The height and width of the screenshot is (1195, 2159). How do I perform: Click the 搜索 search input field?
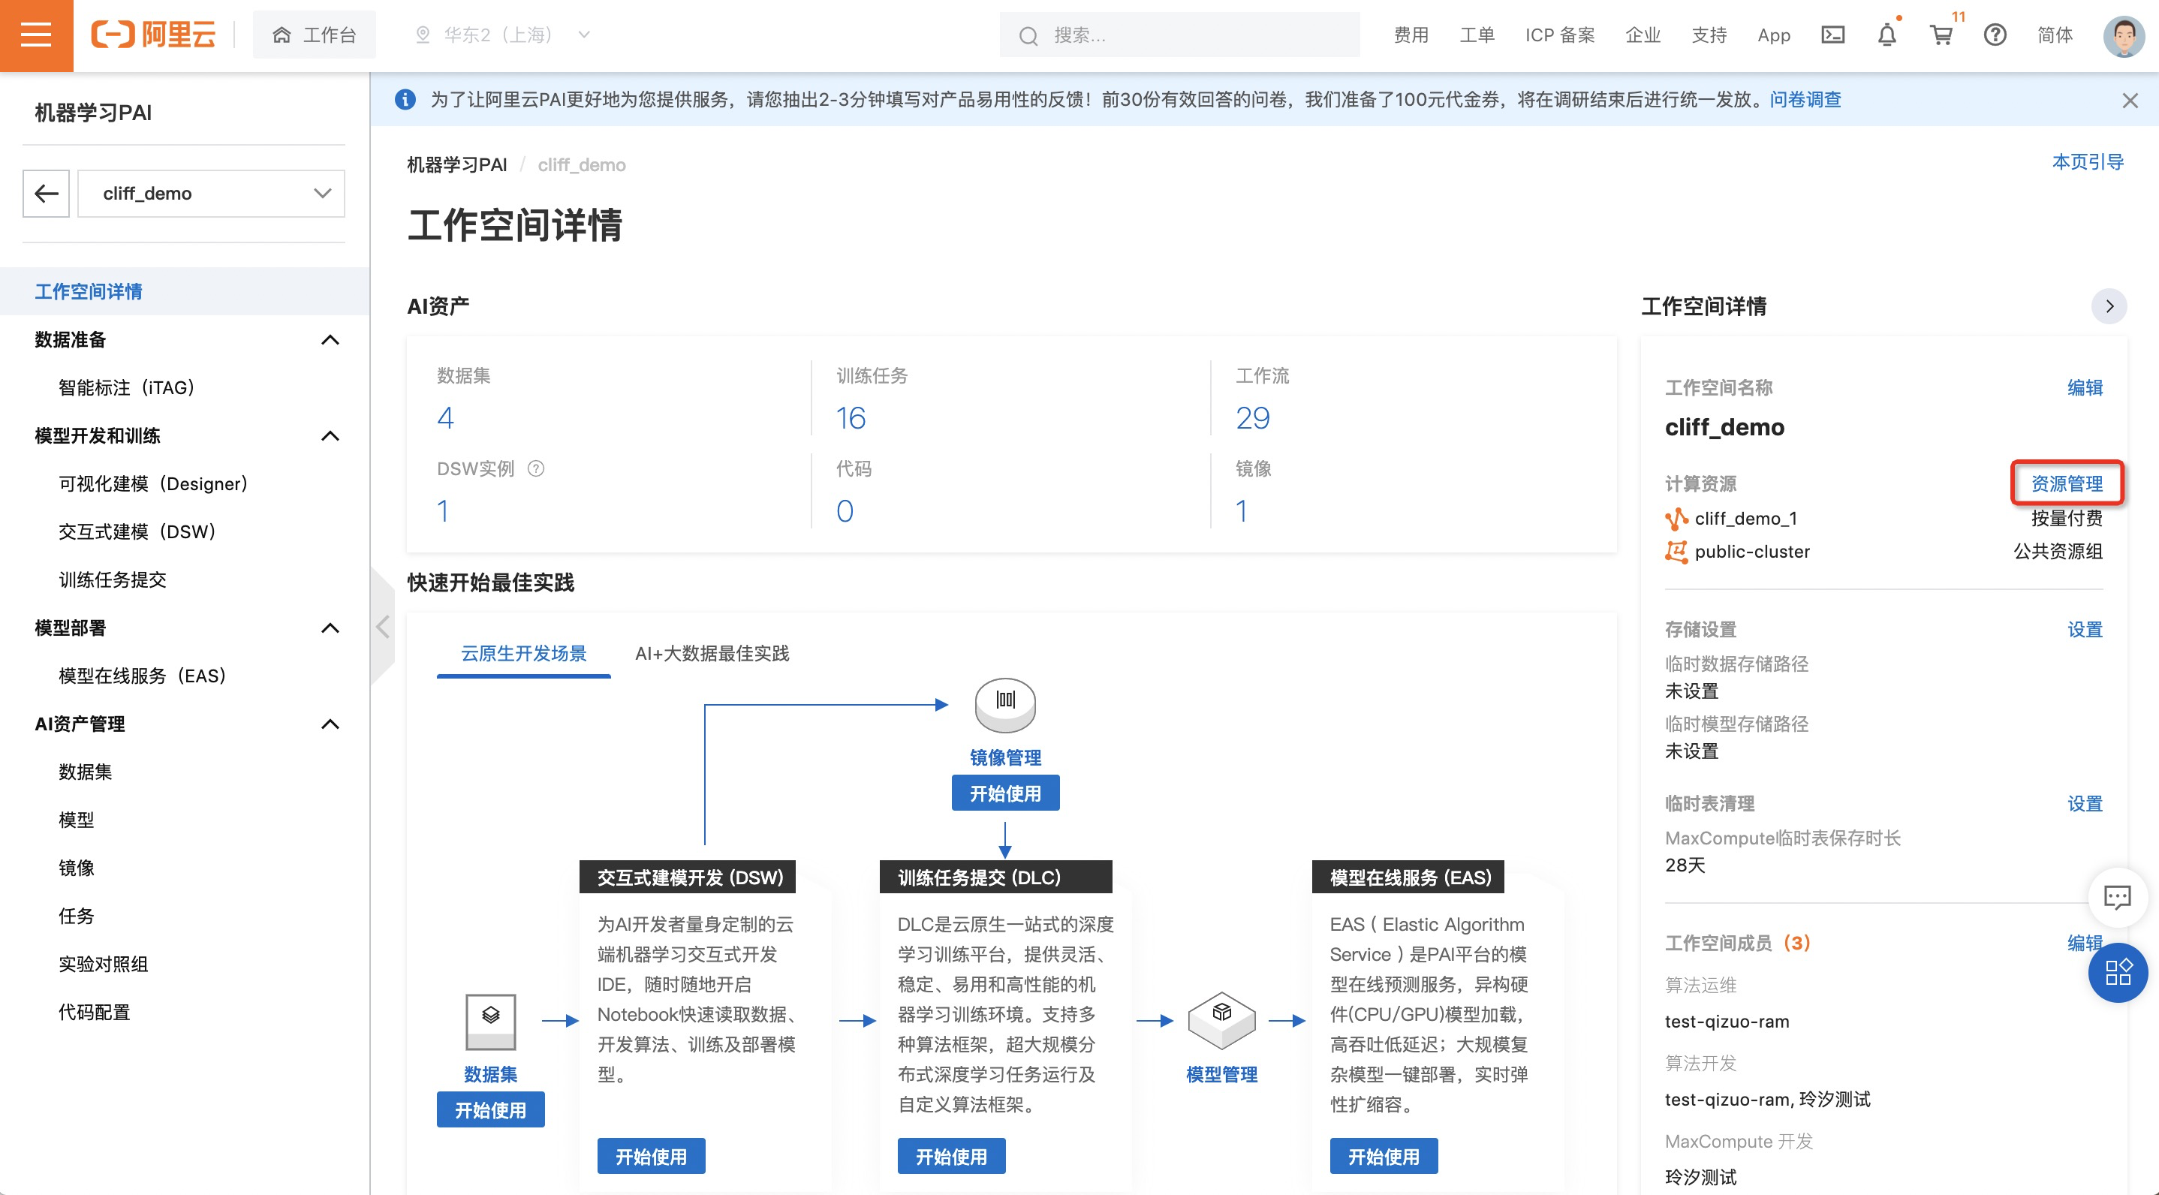[x=1173, y=35]
